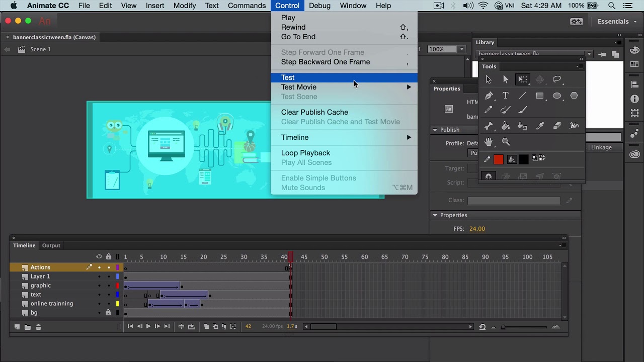Delete layer using the trash icon
644x362 pixels.
[38, 327]
